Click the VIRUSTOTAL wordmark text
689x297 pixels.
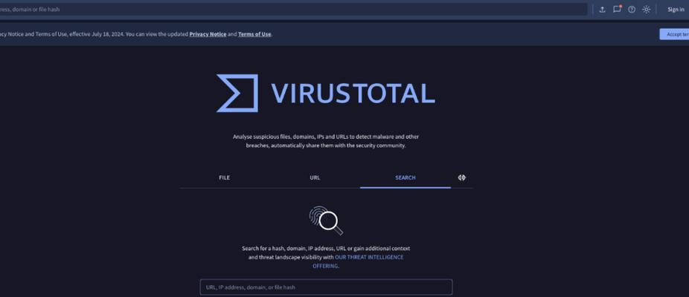tap(353, 94)
